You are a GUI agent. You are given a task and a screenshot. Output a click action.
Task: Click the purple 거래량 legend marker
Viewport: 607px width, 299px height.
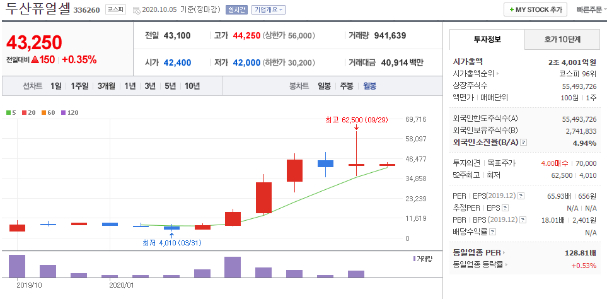415,259
